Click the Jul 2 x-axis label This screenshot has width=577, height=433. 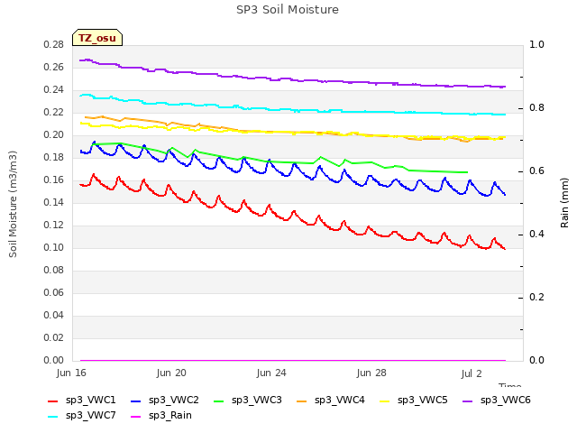point(472,373)
